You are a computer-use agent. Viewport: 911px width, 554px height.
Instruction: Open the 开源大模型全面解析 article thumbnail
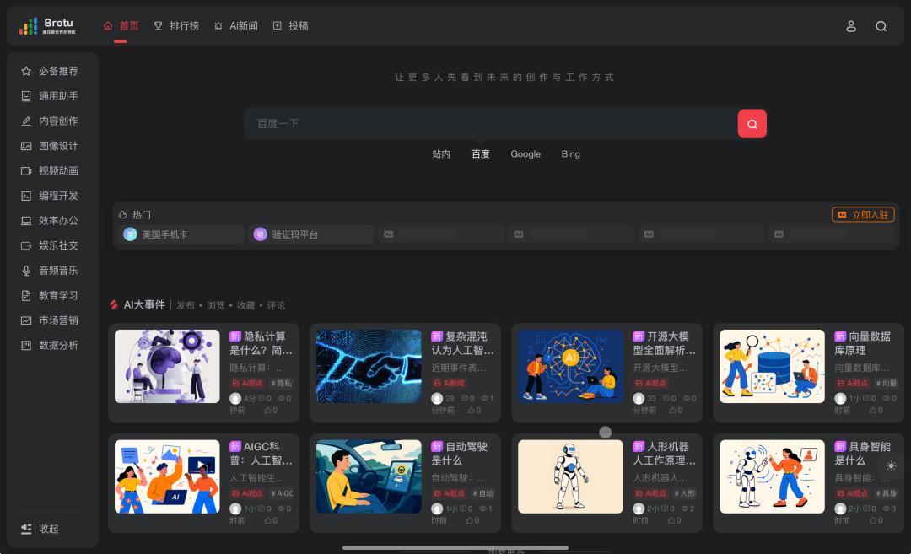click(x=570, y=367)
